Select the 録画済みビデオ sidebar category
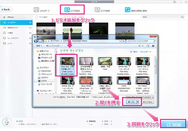 pyautogui.click(x=16, y=28)
